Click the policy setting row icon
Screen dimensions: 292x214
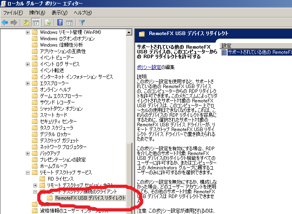coord(224,53)
